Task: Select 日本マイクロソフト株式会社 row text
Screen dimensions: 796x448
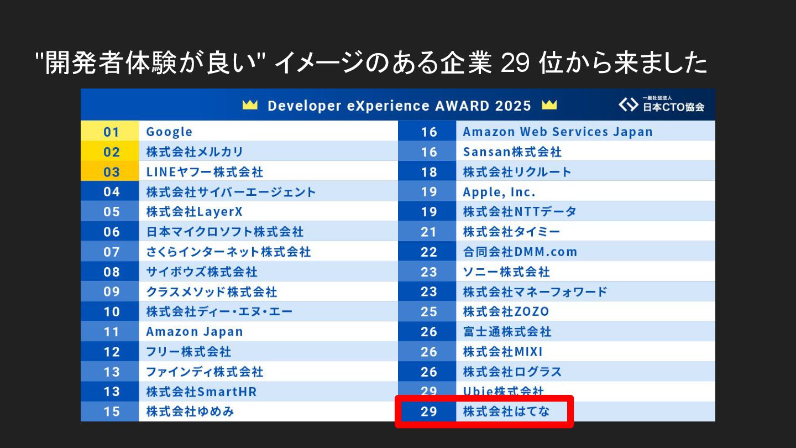Action: pos(225,232)
